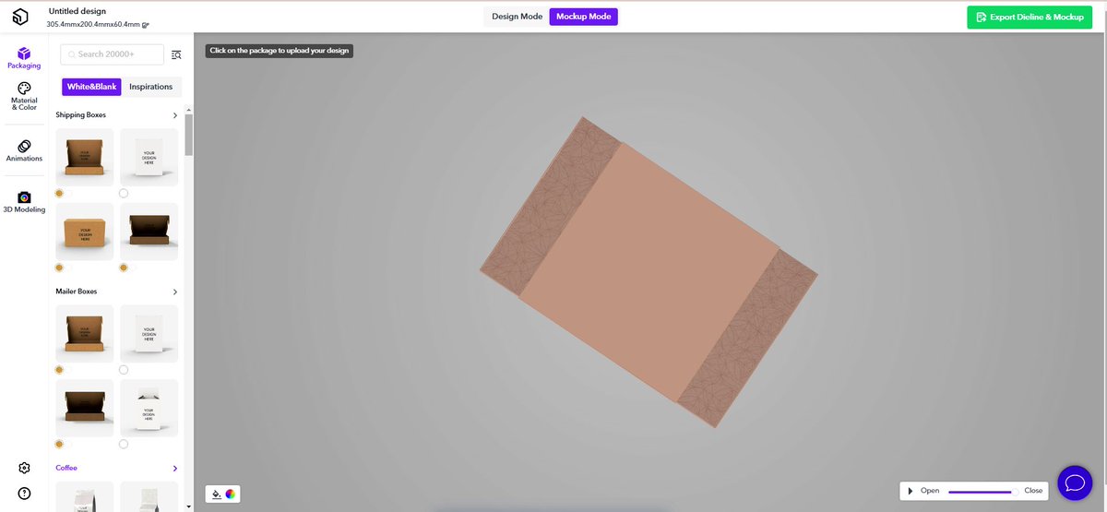Choose open kraft mailer under Mailer Boxes
The width and height of the screenshot is (1107, 512).
click(85, 334)
